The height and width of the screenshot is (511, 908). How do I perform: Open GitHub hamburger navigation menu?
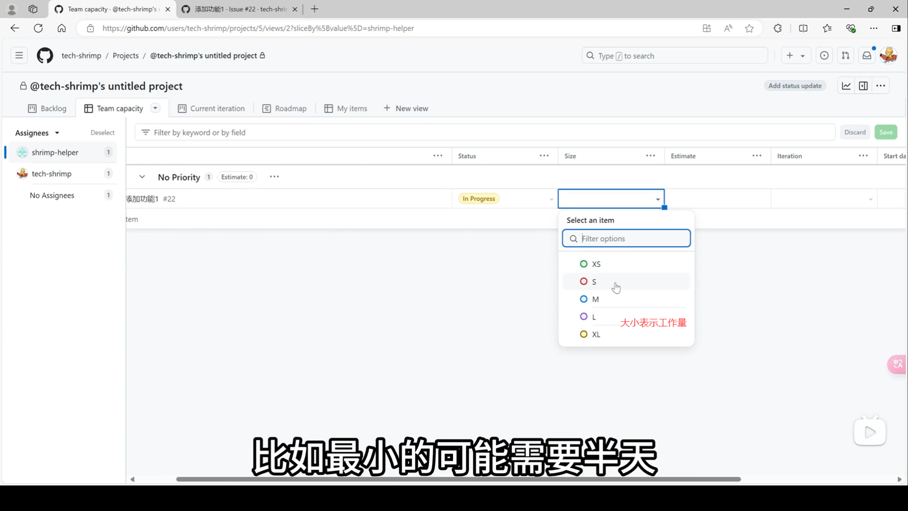19,55
